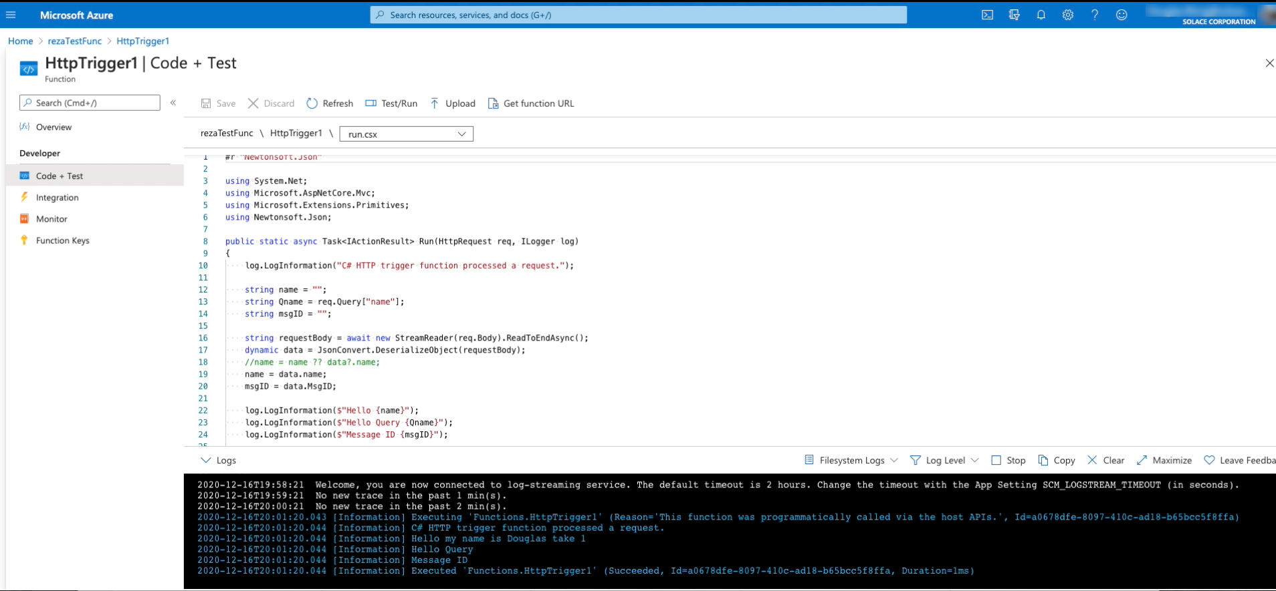Image resolution: width=1276 pixels, height=591 pixels.
Task: Click Get function URL
Action: [x=531, y=104]
